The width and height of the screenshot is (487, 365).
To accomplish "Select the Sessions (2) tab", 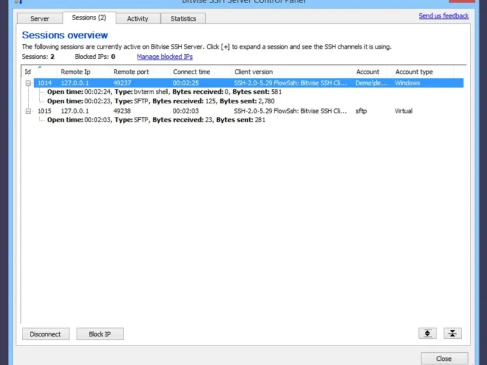I will (89, 18).
